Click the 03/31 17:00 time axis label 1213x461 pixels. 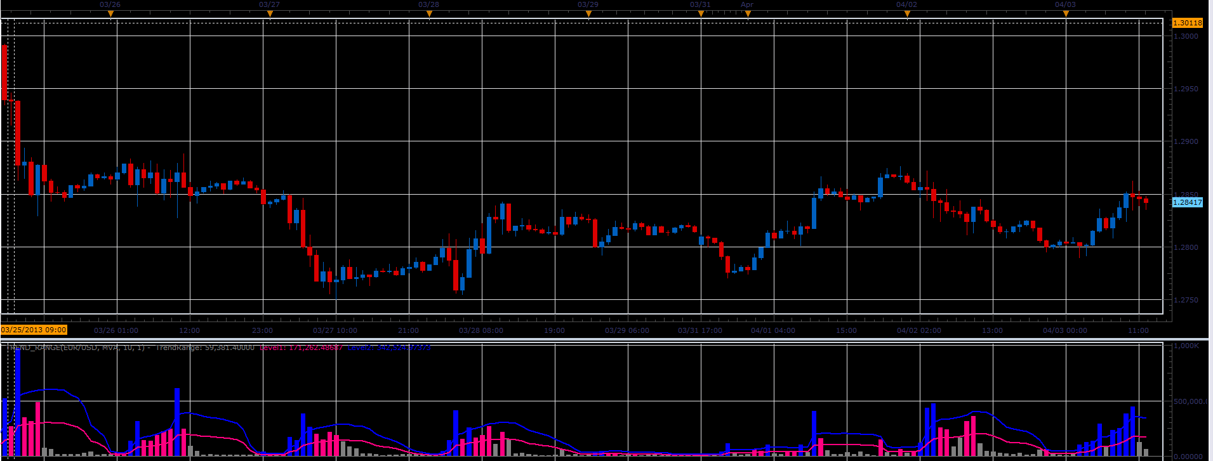point(700,330)
